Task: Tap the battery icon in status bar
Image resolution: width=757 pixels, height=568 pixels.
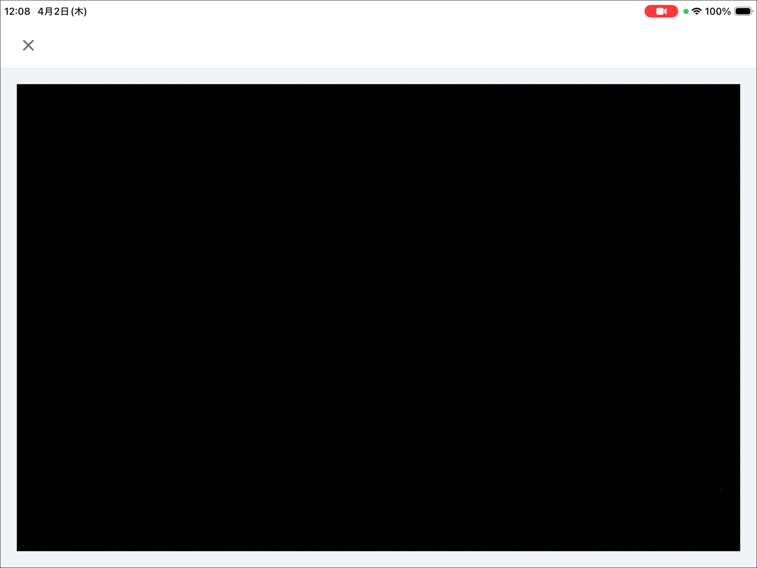Action: (743, 11)
